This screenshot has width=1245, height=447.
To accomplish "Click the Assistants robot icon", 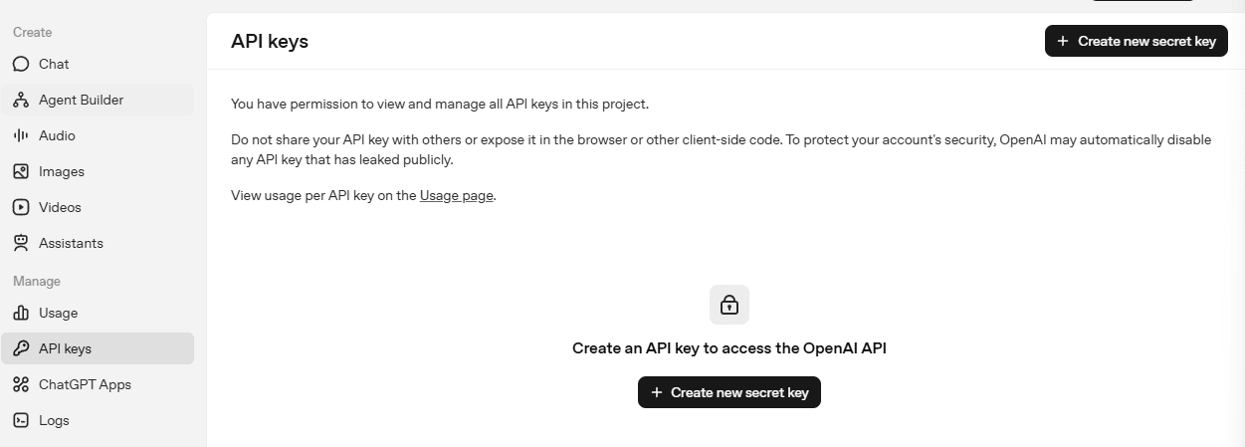I will click(21, 243).
